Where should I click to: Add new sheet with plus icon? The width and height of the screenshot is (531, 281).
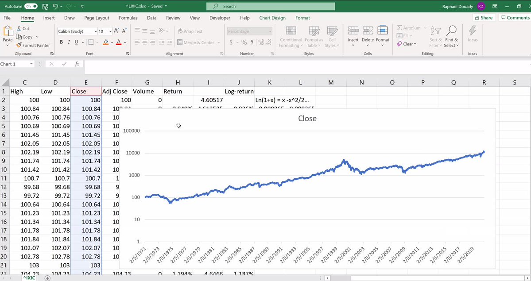(x=47, y=278)
